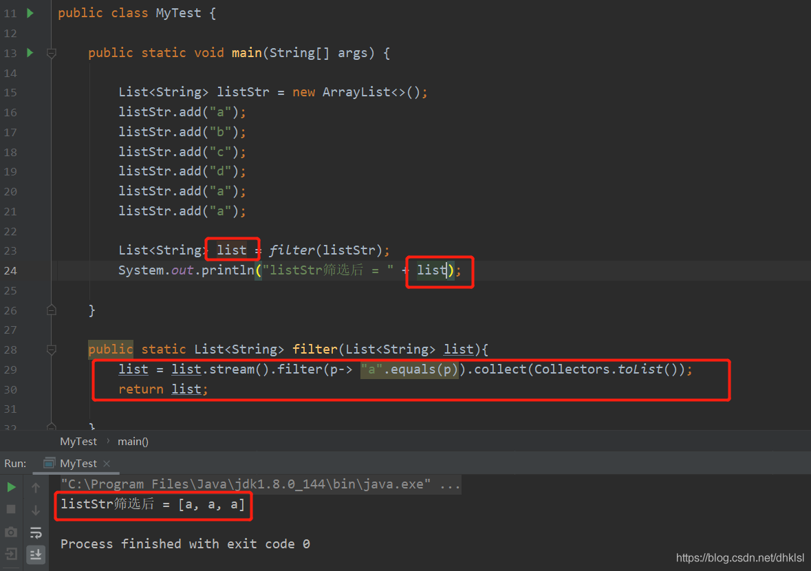Click the 'String[] args' parameter on line 13
811x571 pixels.
point(318,53)
